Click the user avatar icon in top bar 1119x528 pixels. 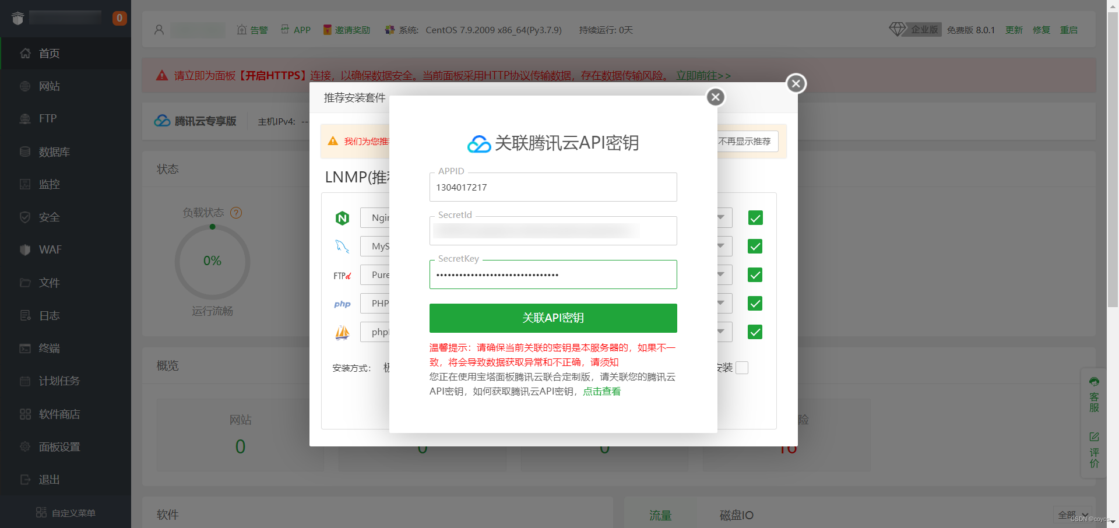point(159,30)
